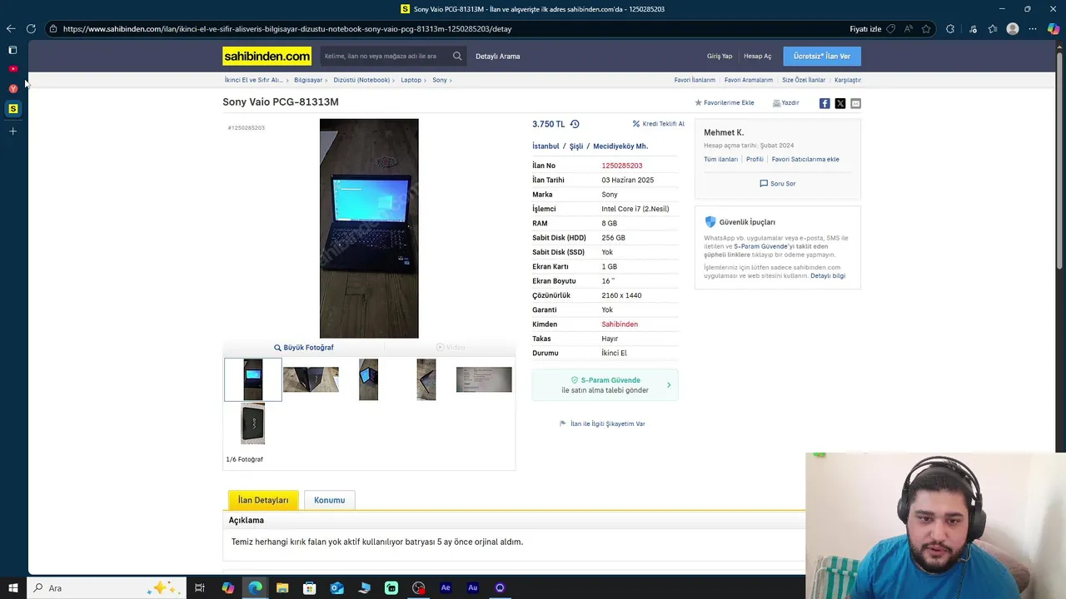Click the price tag 'Fiyatı izle' icon
1066x599 pixels.
(890, 28)
